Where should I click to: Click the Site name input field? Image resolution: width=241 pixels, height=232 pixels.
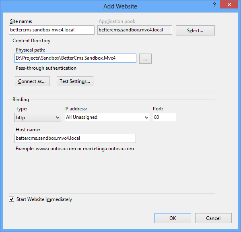(x=51, y=30)
